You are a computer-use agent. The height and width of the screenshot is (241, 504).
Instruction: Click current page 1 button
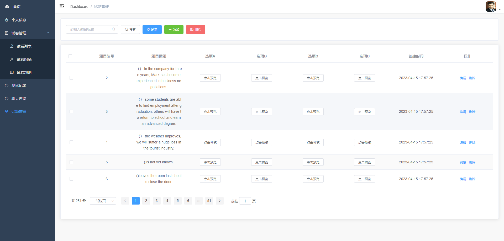pyautogui.click(x=136, y=201)
